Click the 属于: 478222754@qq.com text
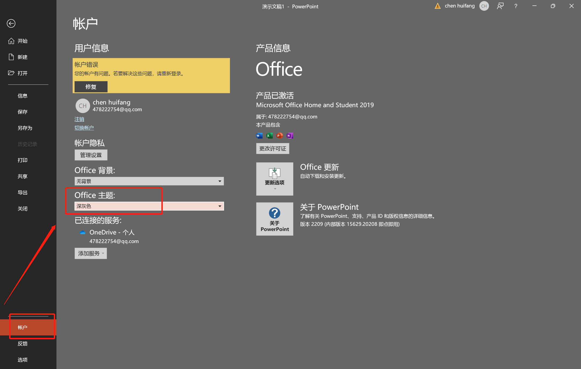 point(287,117)
